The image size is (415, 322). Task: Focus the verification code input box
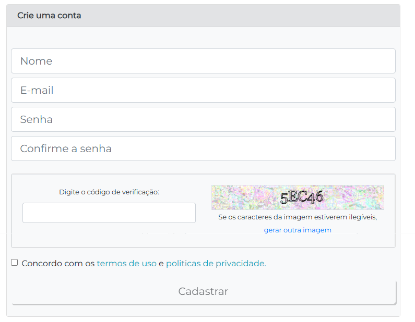point(109,213)
